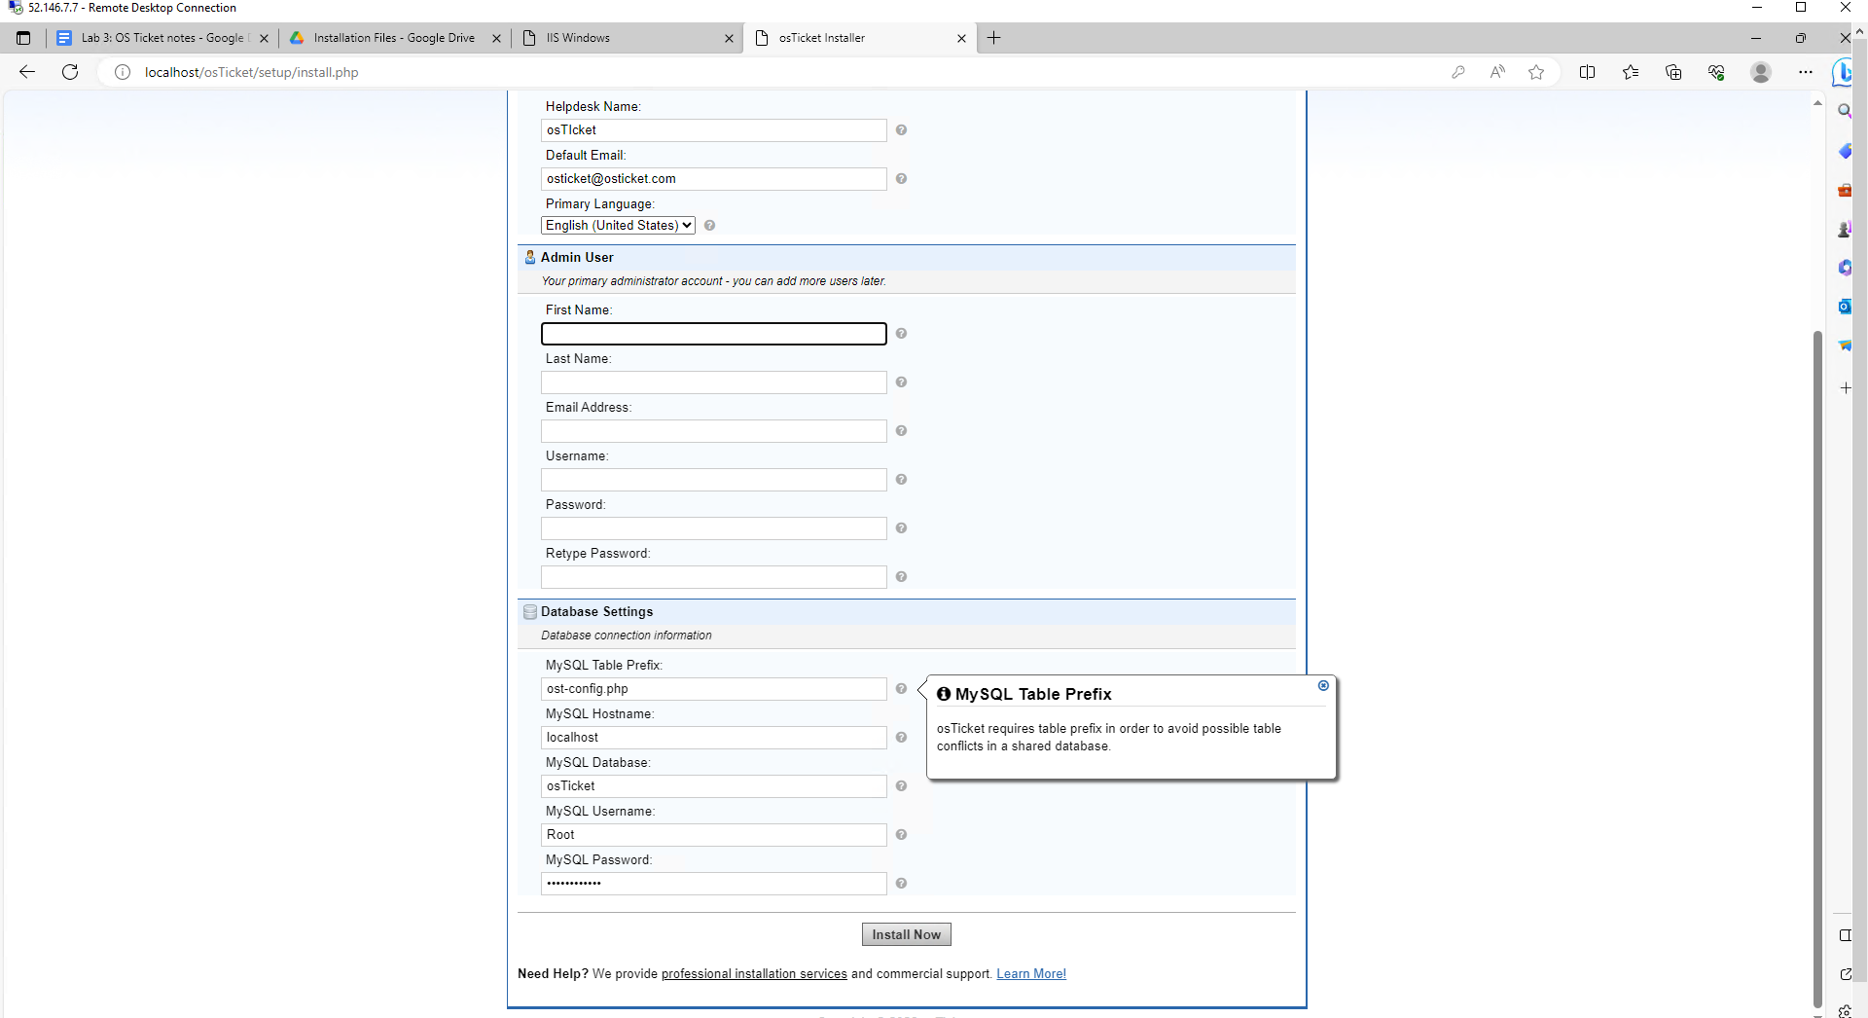Click help icon next to MySQL Table Prefix
The image size is (1868, 1018).
pyautogui.click(x=901, y=688)
